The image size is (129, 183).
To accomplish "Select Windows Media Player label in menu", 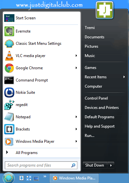I will (x=35, y=141).
